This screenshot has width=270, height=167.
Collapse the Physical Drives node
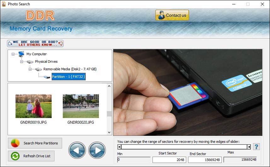21,62
